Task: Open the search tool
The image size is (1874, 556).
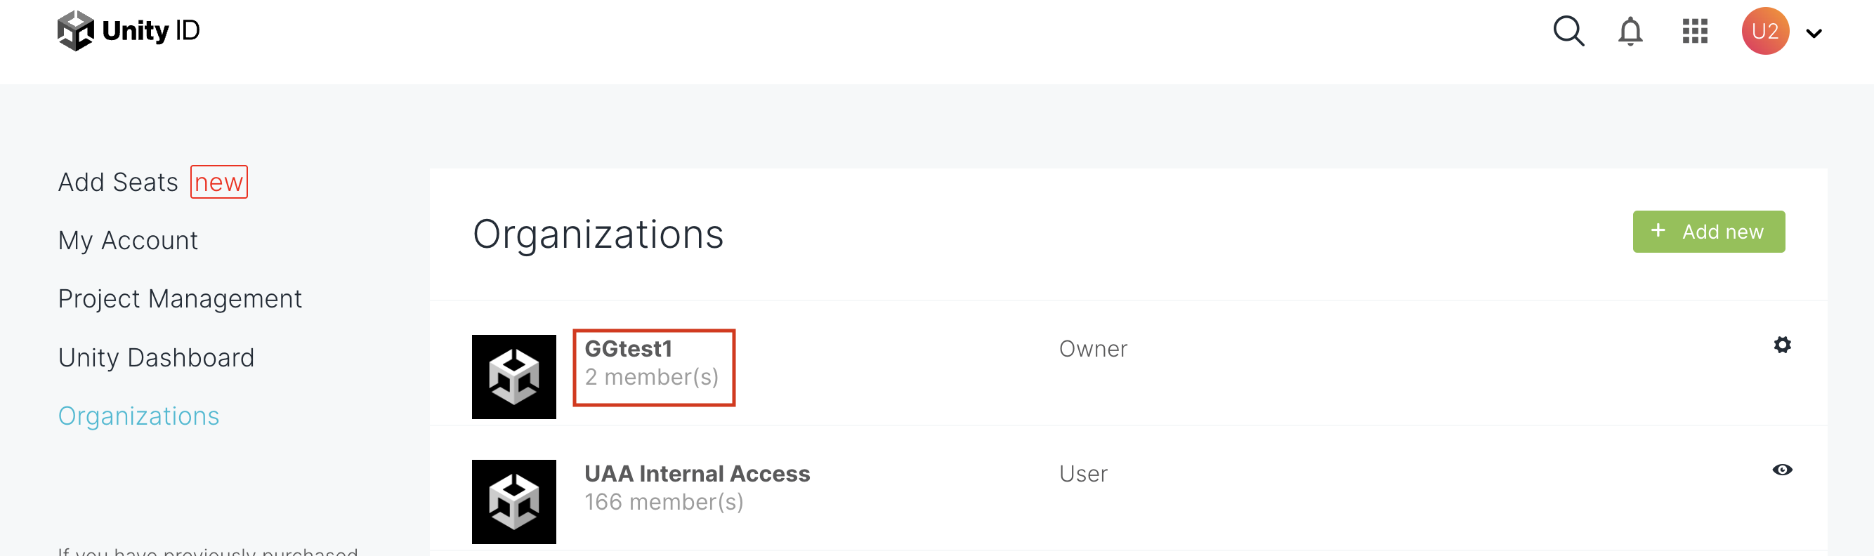Action: click(x=1568, y=32)
